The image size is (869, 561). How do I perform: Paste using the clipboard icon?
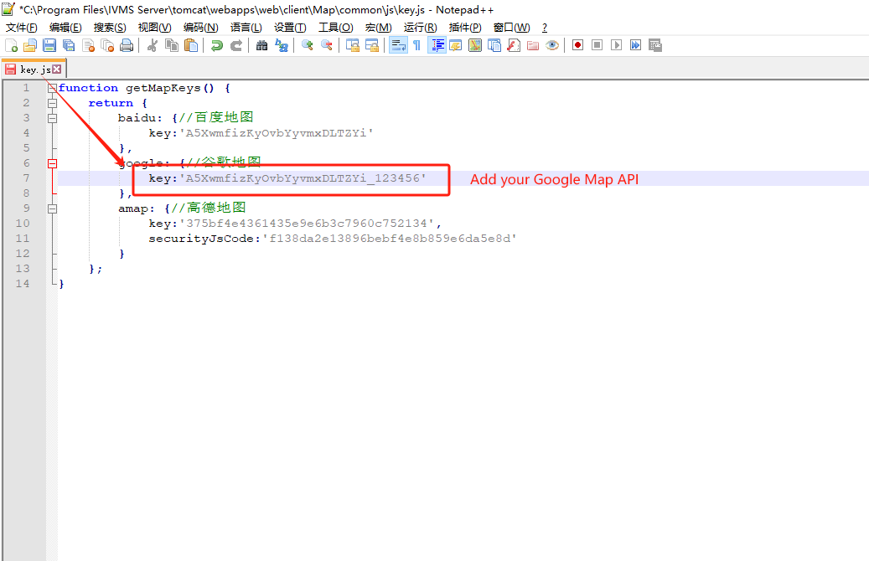pos(191,45)
